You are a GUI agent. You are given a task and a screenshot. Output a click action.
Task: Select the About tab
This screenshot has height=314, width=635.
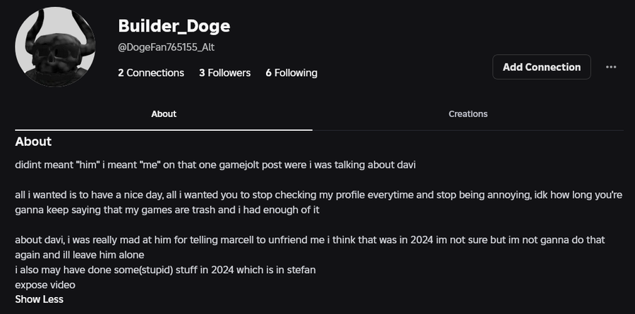tap(164, 114)
